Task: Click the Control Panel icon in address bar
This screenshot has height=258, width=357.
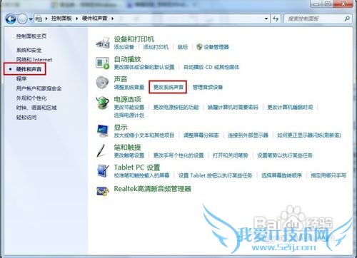Action: point(39,19)
